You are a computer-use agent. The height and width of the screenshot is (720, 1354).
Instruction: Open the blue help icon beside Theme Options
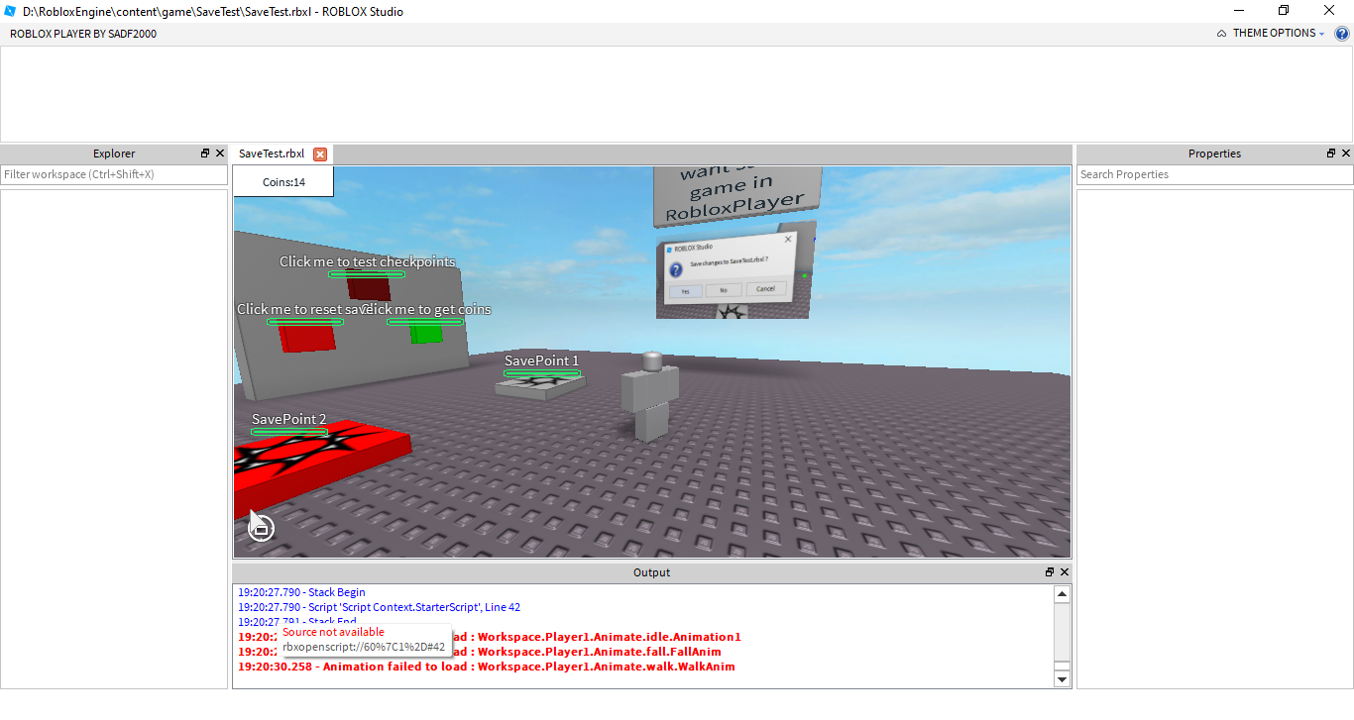[x=1341, y=34]
